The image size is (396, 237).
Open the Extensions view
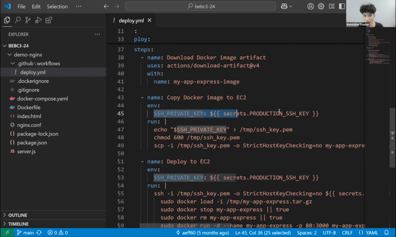[x=49, y=20]
